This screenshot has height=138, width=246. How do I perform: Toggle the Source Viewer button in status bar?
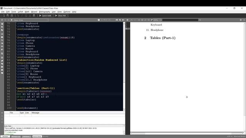click(37, 136)
